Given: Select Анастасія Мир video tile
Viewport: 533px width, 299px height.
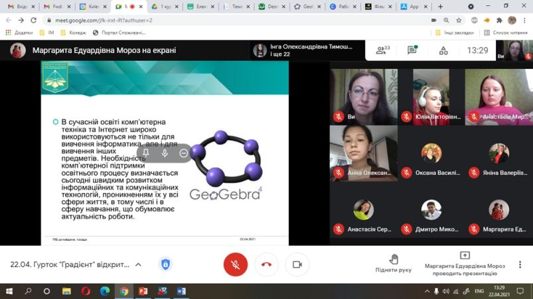Looking at the screenshot, I should 499,97.
